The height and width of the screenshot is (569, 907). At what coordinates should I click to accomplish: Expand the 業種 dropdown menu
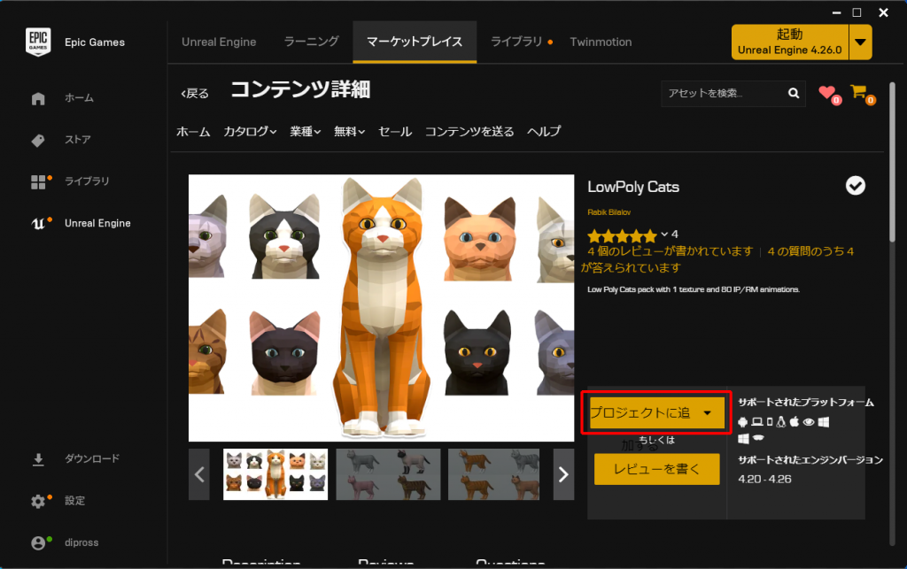click(x=306, y=132)
